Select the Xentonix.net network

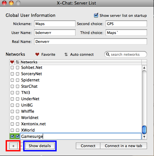(76, 124)
